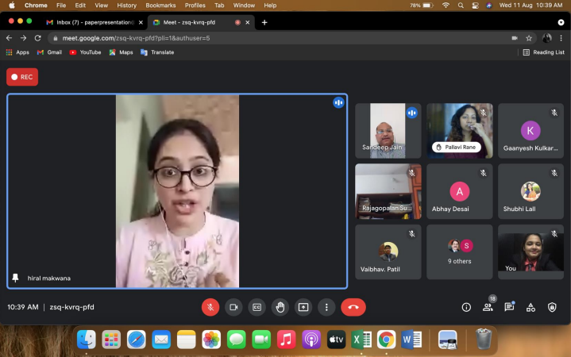Unmute the microphone in Meet controls
Image resolution: width=571 pixels, height=357 pixels.
(x=210, y=307)
